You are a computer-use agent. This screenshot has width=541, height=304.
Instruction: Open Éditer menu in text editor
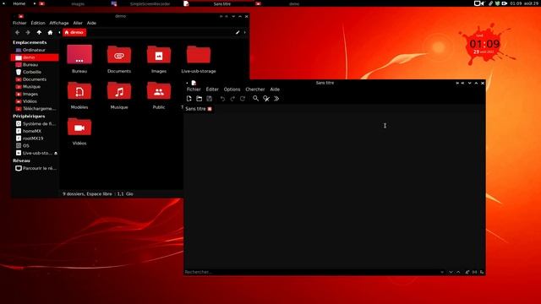click(x=212, y=90)
